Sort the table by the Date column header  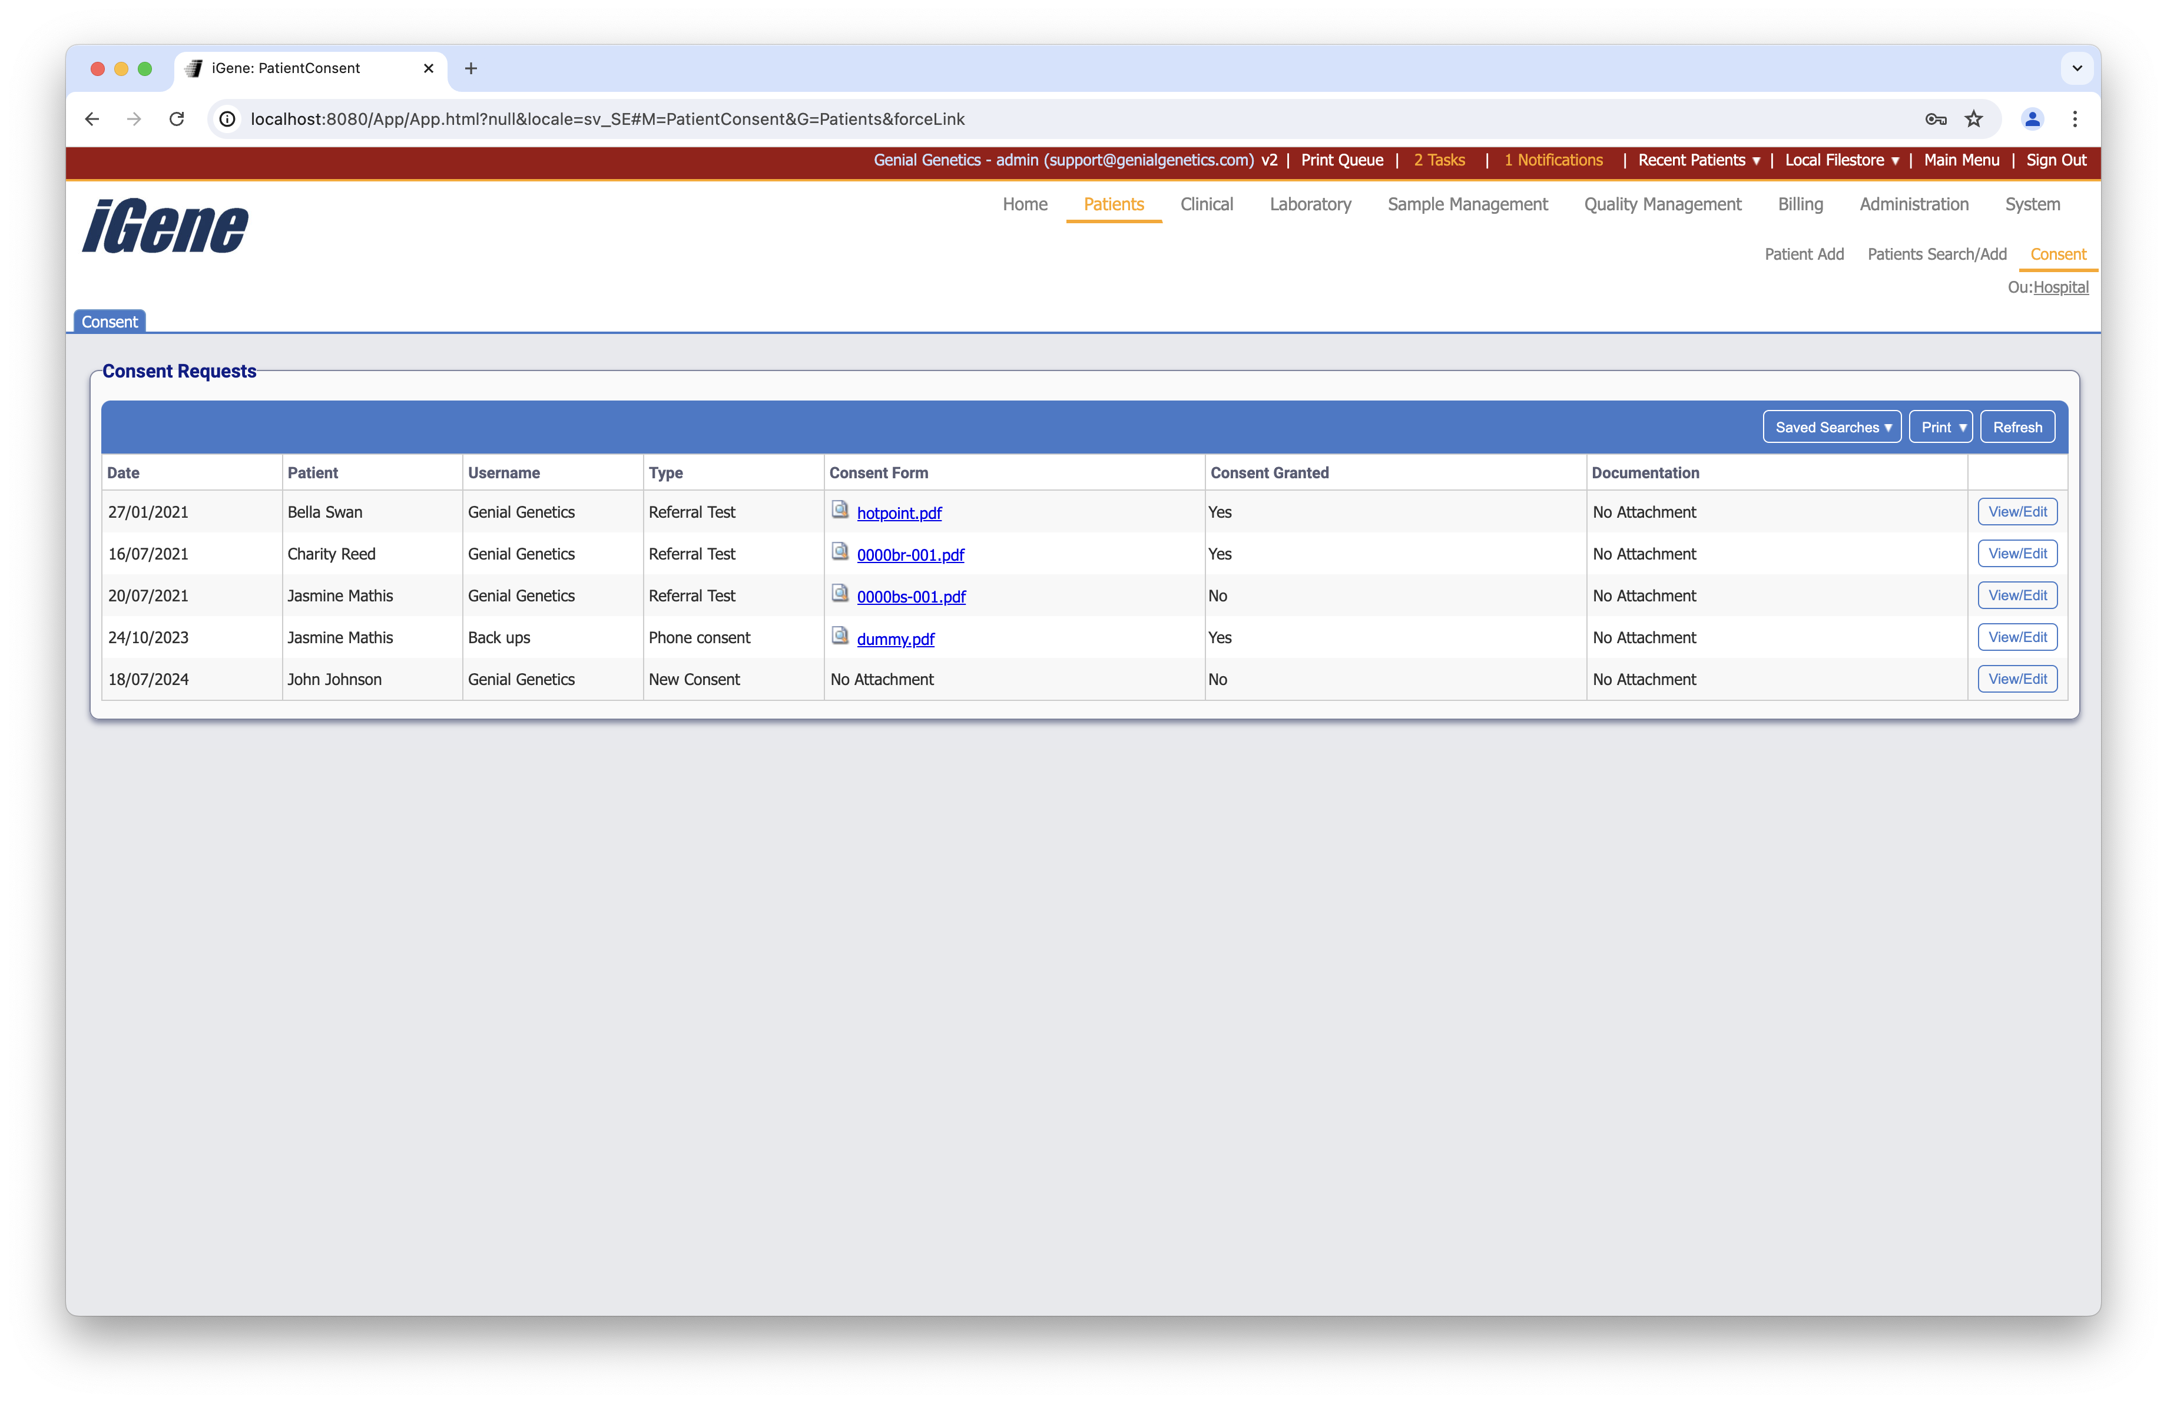point(123,472)
